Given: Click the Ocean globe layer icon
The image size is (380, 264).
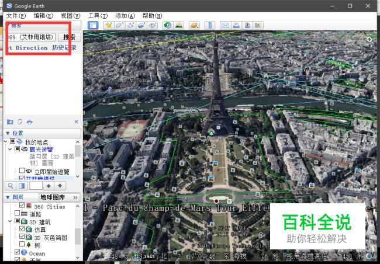Looking at the screenshot, I should [24, 252].
